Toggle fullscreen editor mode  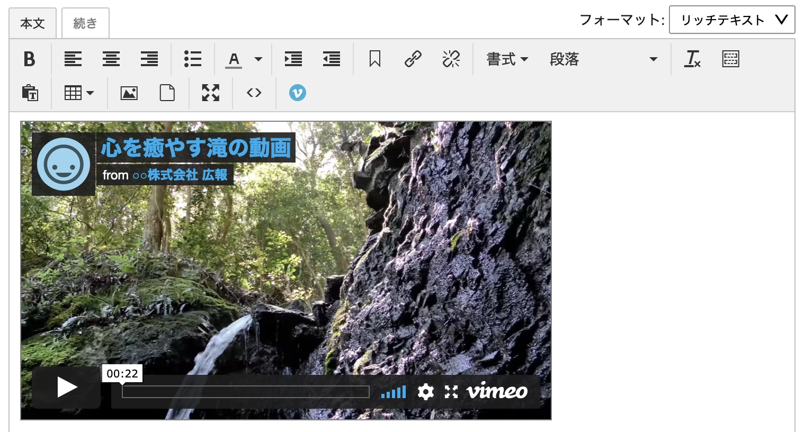point(211,93)
